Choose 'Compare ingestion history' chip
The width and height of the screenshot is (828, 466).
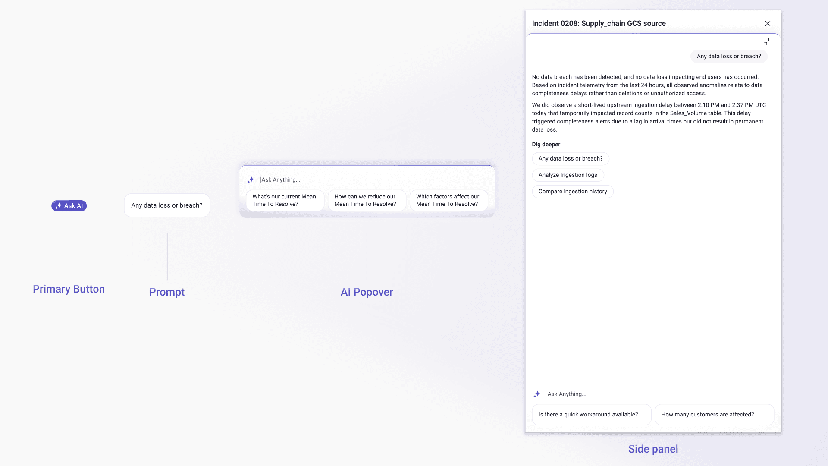click(x=572, y=192)
